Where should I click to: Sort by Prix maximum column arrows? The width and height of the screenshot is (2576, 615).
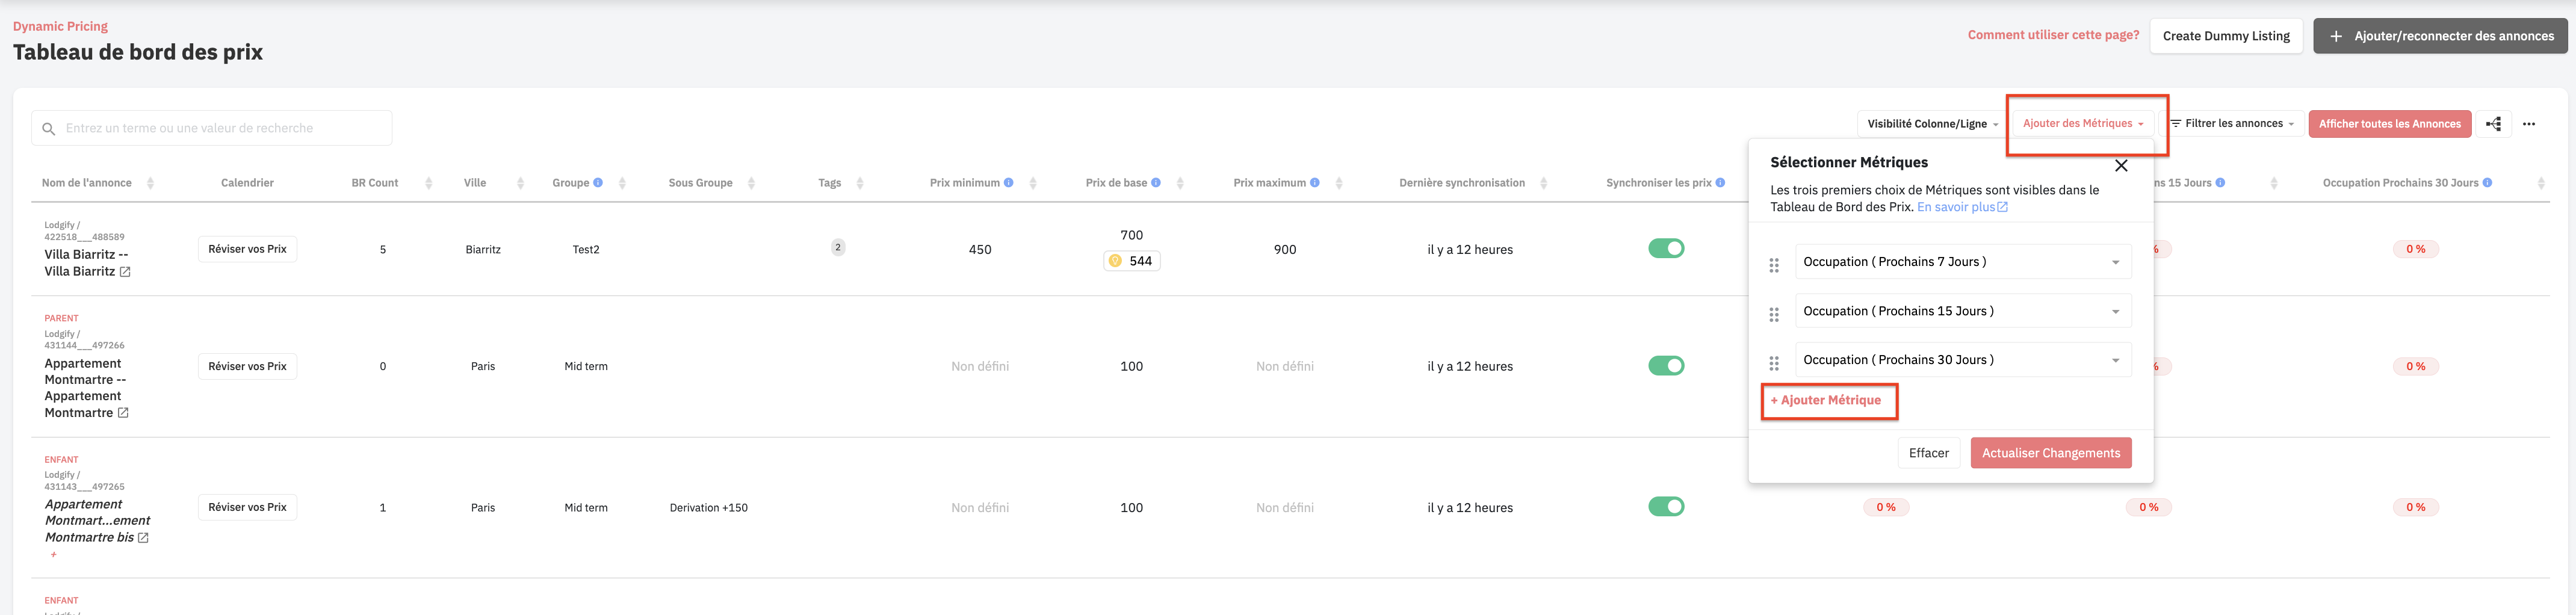pyautogui.click(x=1339, y=183)
